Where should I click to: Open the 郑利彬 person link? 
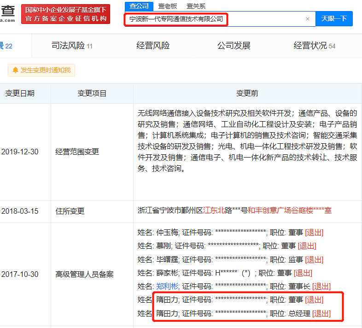point(167,287)
